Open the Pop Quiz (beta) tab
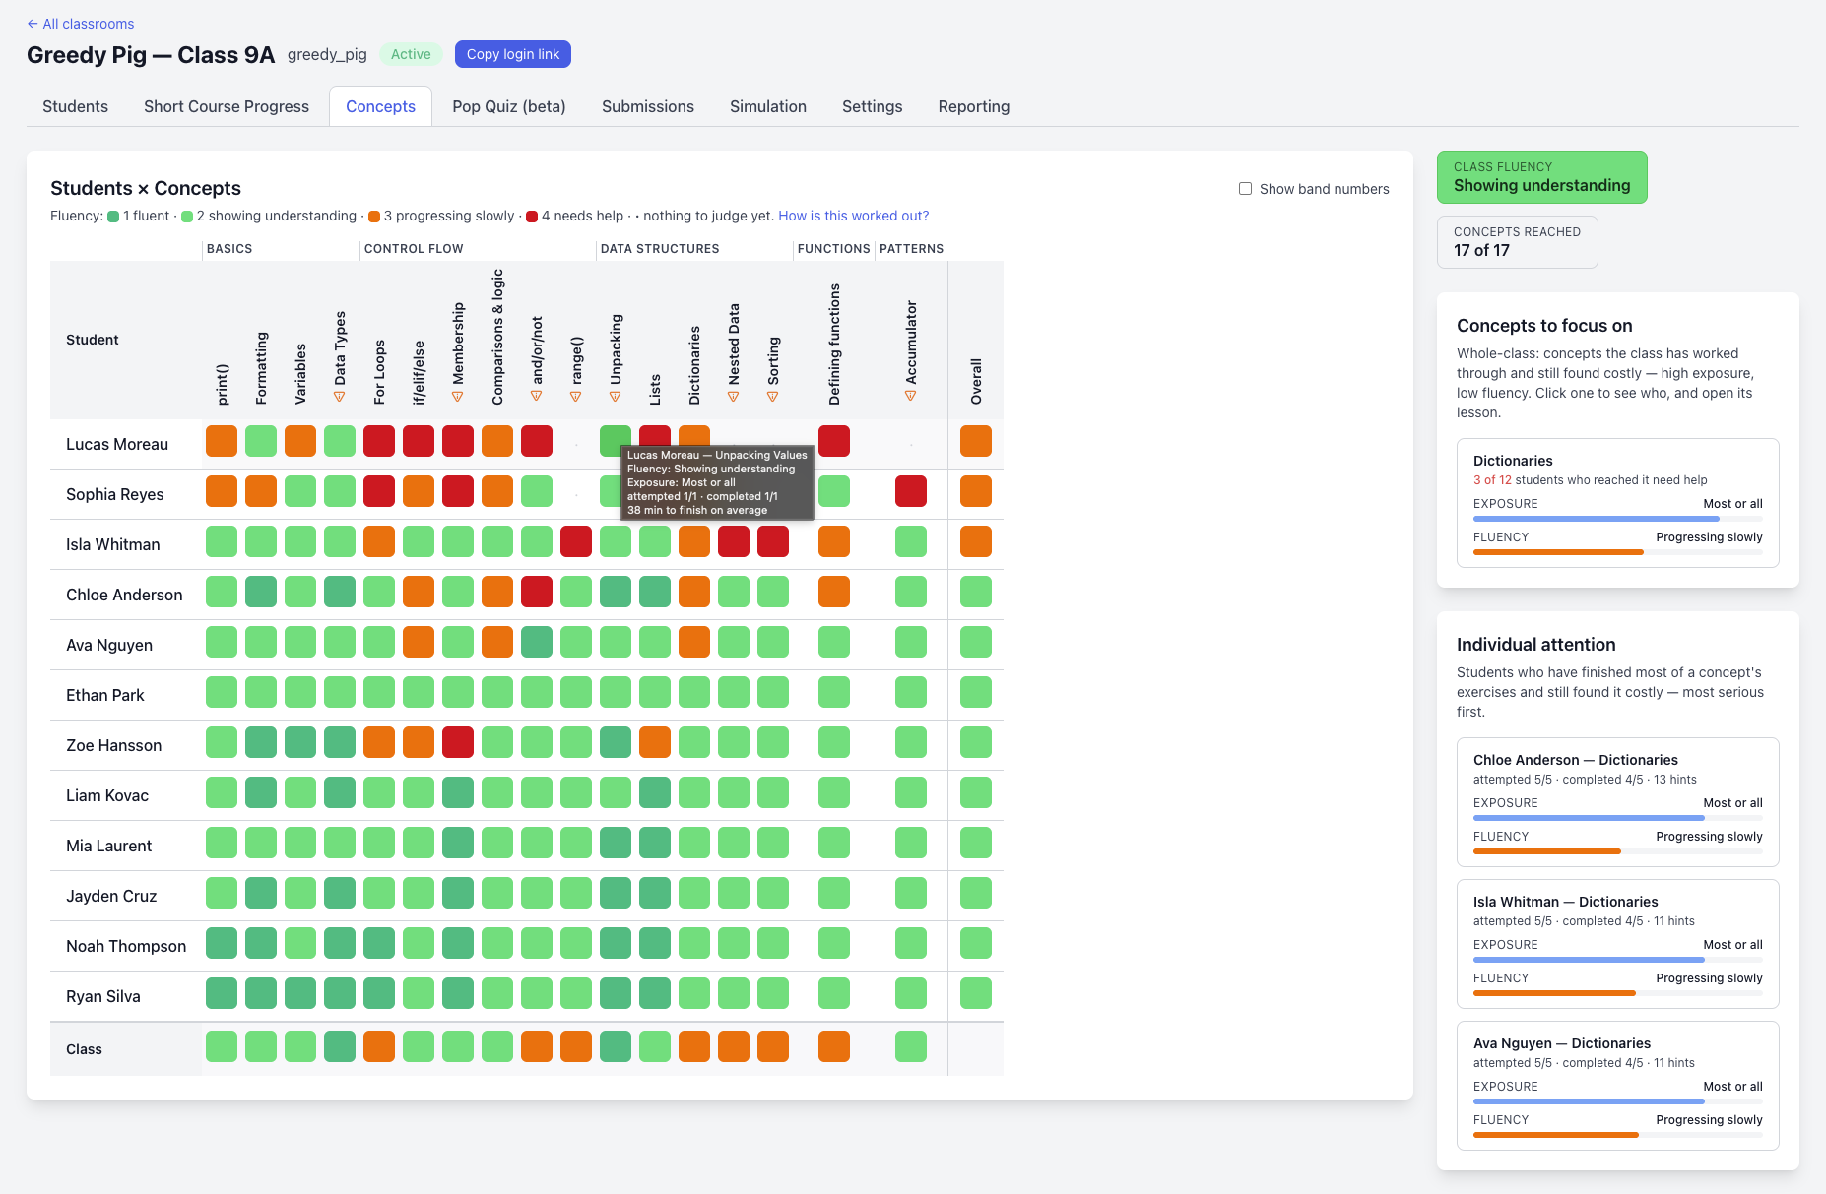Image resolution: width=1826 pixels, height=1194 pixels. (509, 106)
